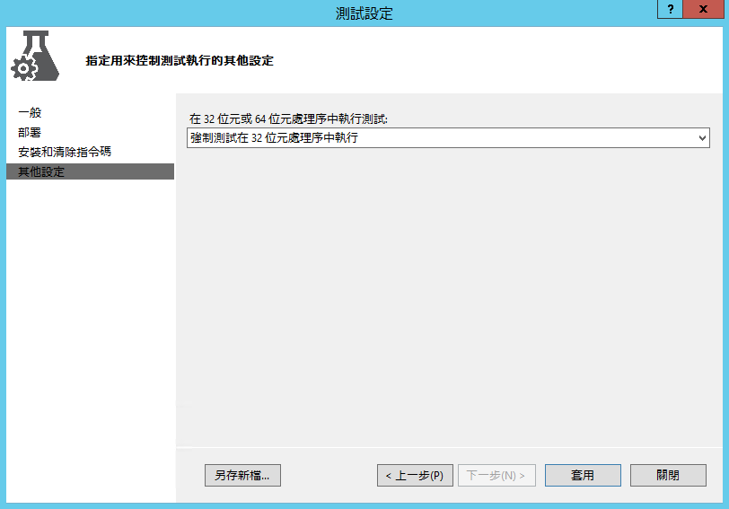Go to the 部署 settings page
Image resolution: width=729 pixels, height=509 pixels.
(30, 133)
